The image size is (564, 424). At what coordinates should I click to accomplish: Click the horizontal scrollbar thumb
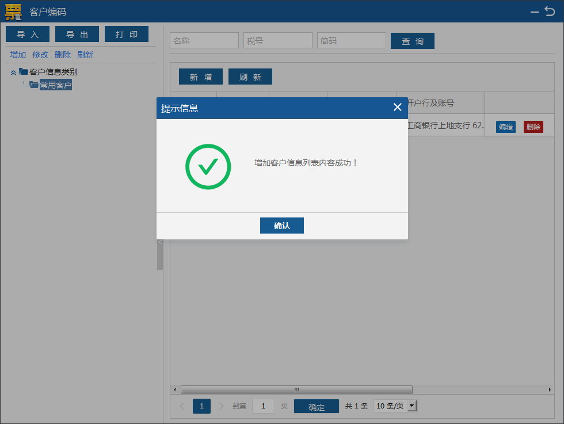click(x=296, y=389)
